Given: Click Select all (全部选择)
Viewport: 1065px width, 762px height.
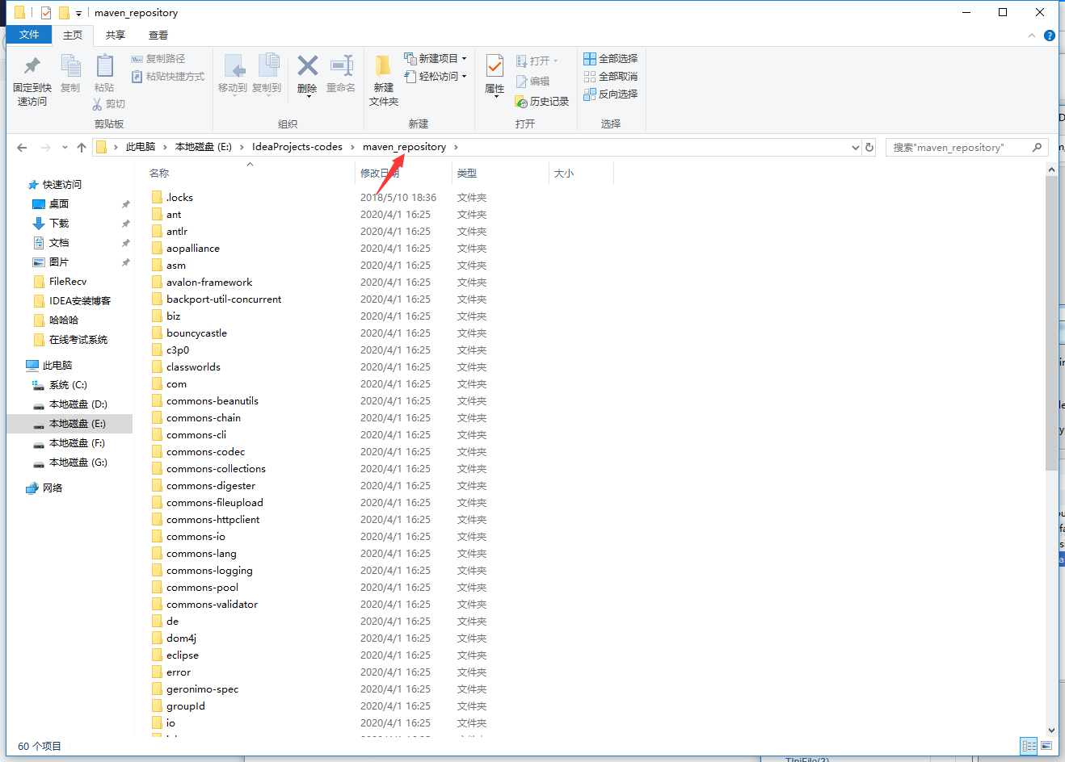Looking at the screenshot, I should (x=611, y=59).
